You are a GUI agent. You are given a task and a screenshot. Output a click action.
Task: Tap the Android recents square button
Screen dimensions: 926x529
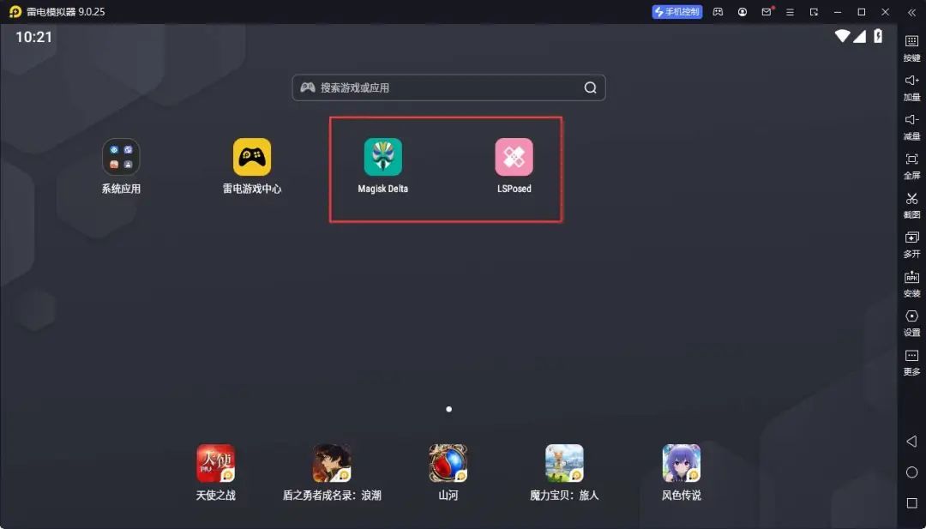click(911, 503)
